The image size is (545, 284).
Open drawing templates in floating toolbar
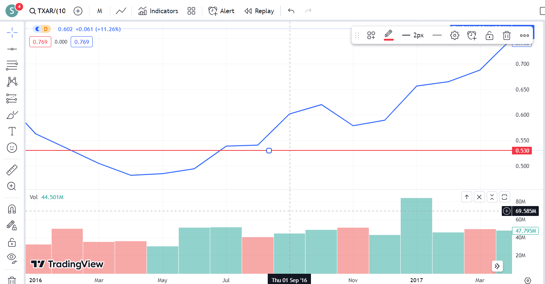pos(371,35)
